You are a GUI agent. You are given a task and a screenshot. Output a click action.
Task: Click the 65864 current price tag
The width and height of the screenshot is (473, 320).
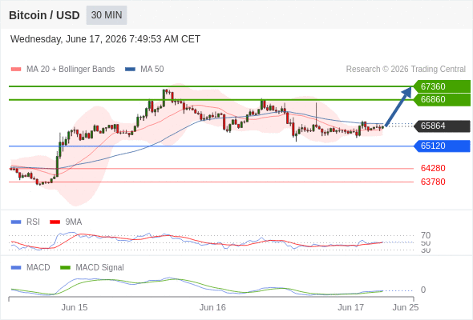[442, 126]
